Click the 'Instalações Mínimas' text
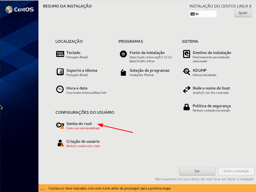Image resolution: width=256 pixels, height=192 pixels. (142, 75)
